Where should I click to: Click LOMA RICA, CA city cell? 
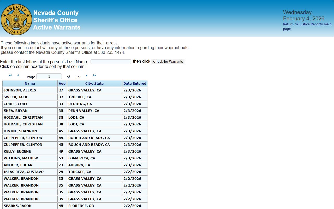coord(94,158)
